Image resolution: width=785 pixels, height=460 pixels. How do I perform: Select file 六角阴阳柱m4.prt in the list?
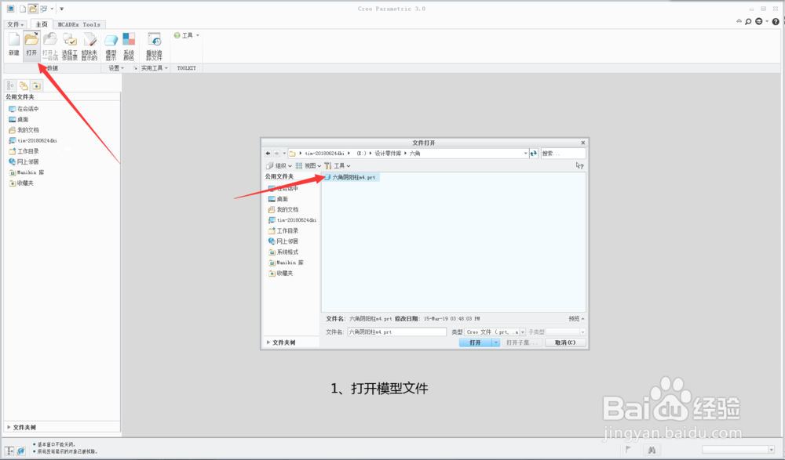(350, 178)
